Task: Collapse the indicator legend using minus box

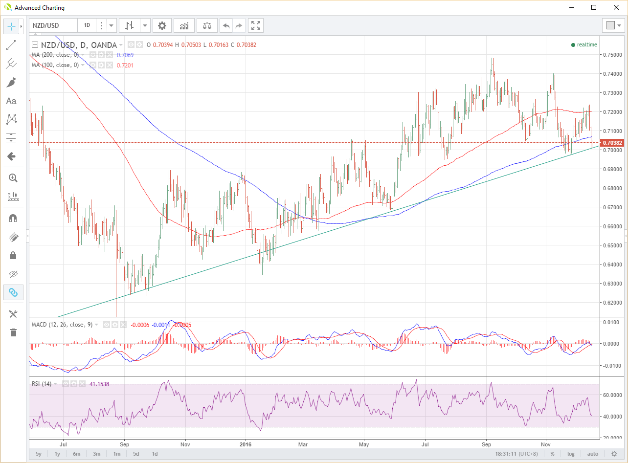Action: [x=35, y=44]
